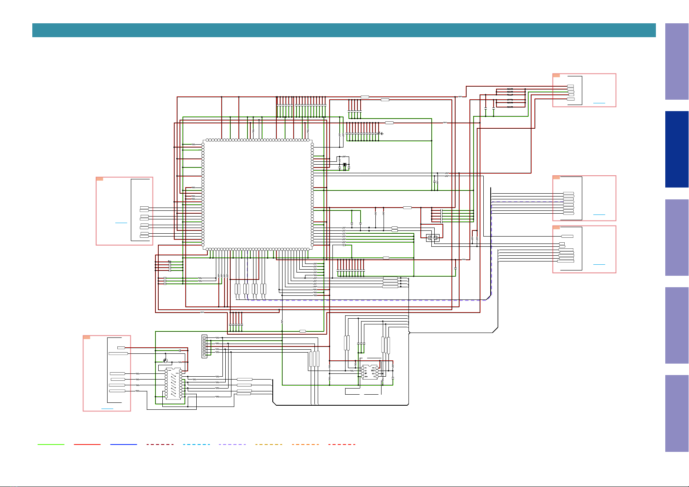Open the third side tab from the top
689x487 pixels.
677,237
